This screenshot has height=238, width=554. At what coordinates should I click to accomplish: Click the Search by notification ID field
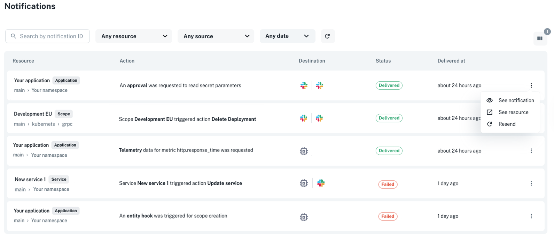click(x=48, y=36)
